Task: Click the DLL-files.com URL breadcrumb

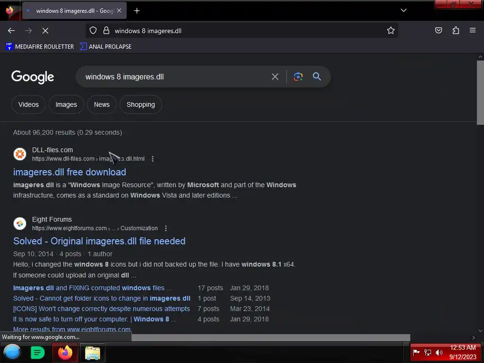Action: 88,159
